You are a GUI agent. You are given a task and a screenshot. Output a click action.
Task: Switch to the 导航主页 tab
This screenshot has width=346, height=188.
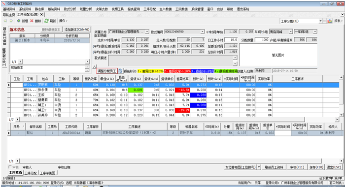click(x=9, y=15)
